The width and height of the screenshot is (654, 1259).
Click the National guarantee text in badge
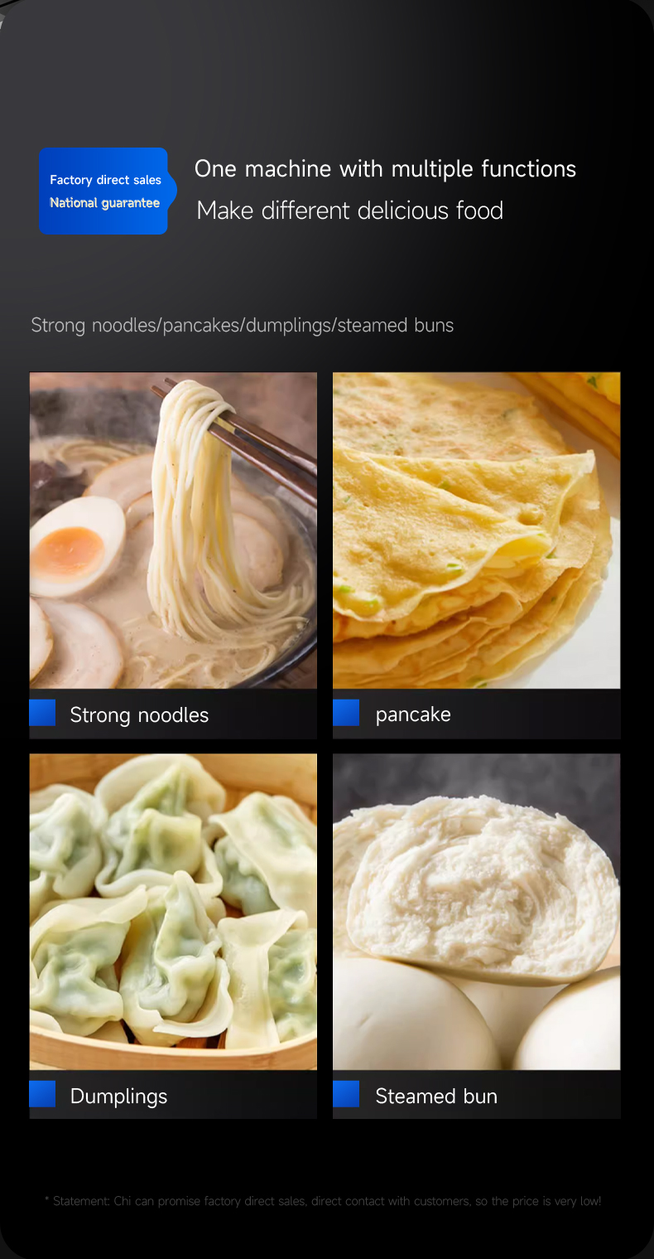[x=104, y=203]
